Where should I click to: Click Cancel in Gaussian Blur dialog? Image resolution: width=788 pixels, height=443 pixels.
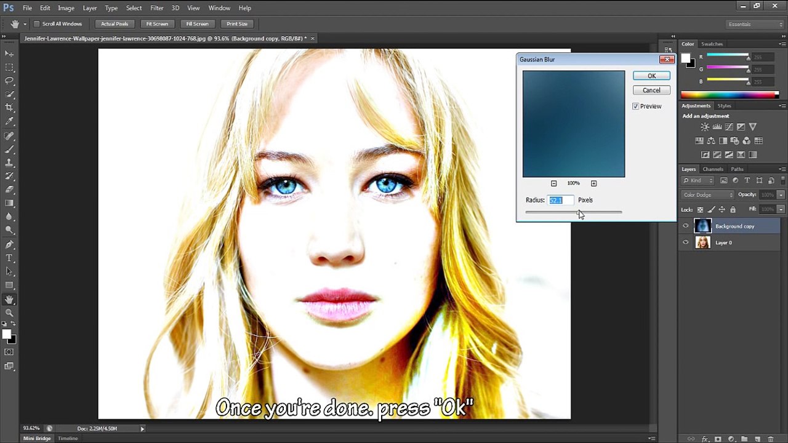(651, 90)
